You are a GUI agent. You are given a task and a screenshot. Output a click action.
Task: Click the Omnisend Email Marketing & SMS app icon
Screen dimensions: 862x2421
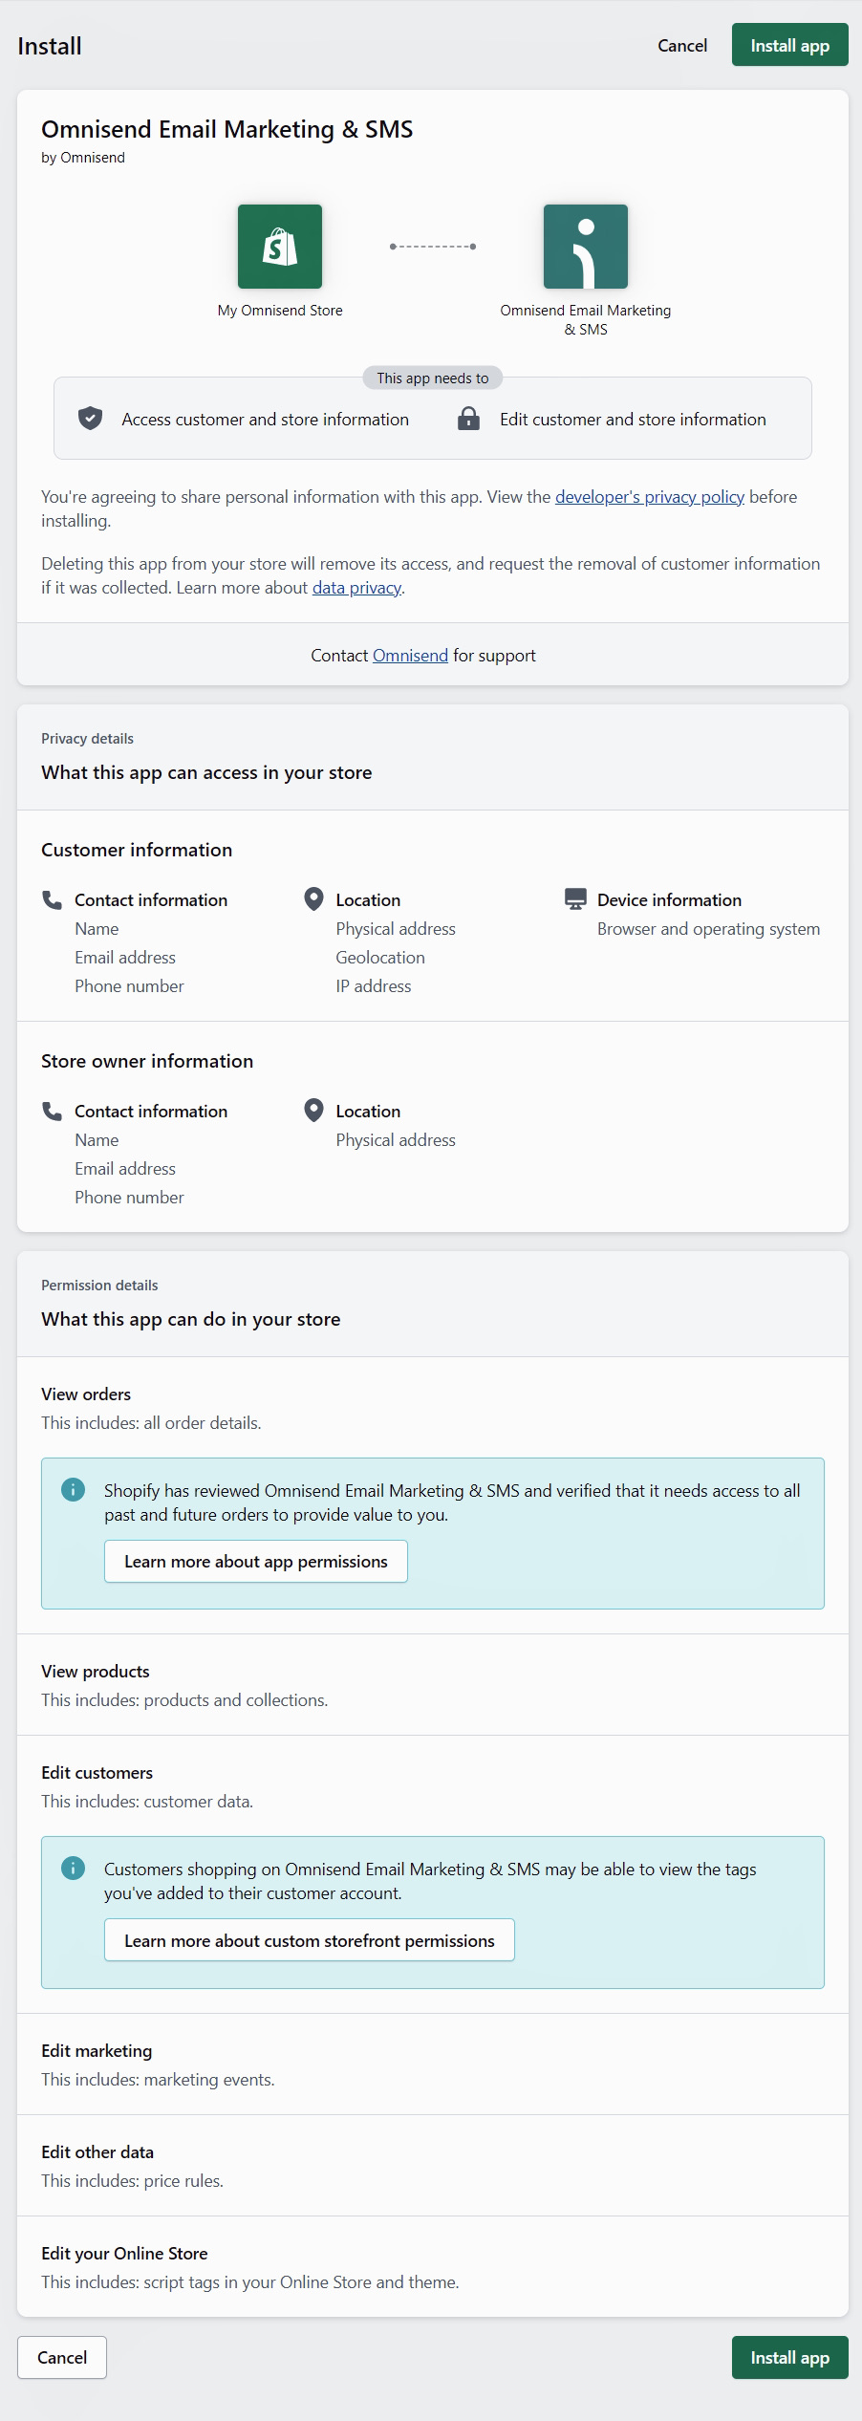[x=585, y=248]
